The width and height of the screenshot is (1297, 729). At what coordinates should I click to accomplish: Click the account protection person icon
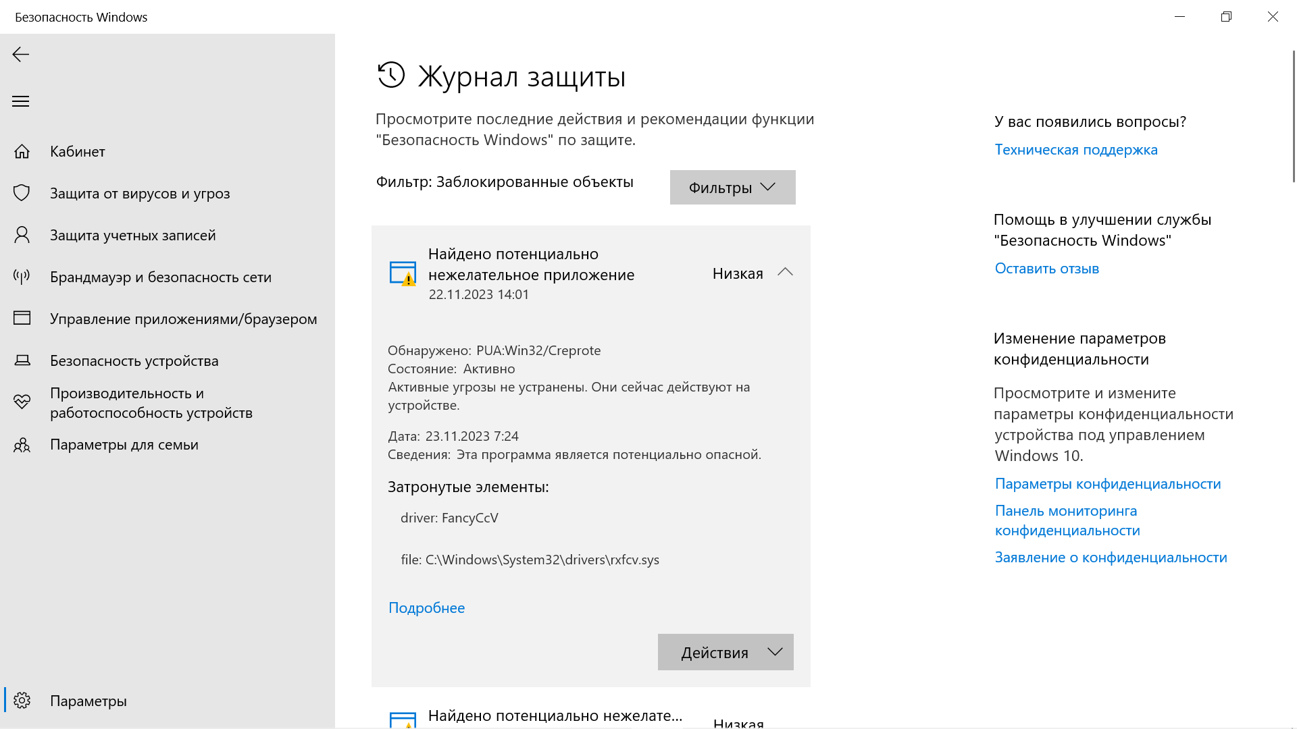click(22, 235)
